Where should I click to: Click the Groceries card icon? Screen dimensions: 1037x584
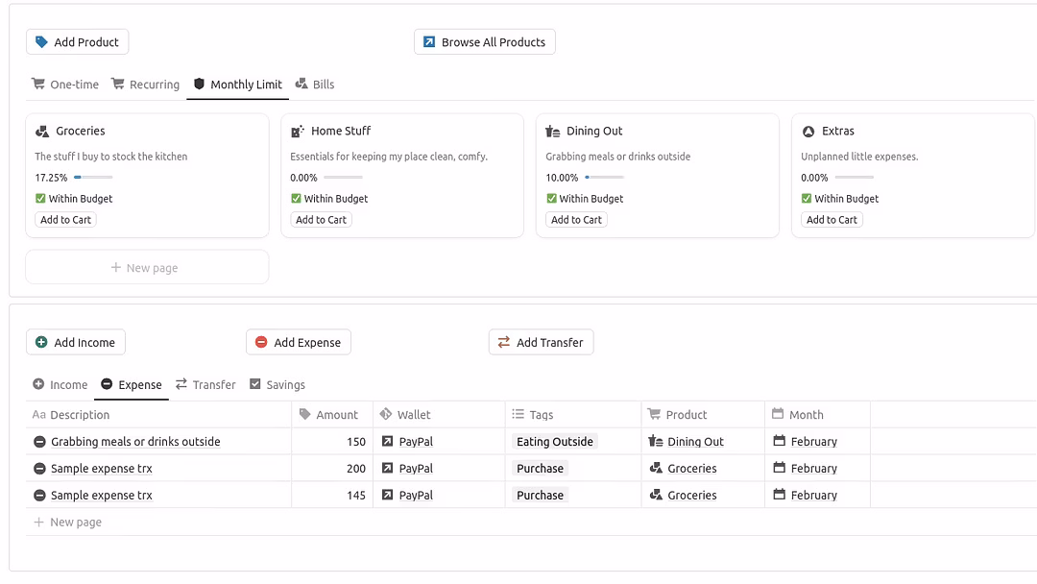[42, 132]
